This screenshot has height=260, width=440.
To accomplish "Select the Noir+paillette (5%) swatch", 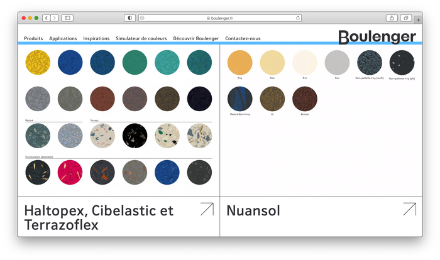I will 402,63.
